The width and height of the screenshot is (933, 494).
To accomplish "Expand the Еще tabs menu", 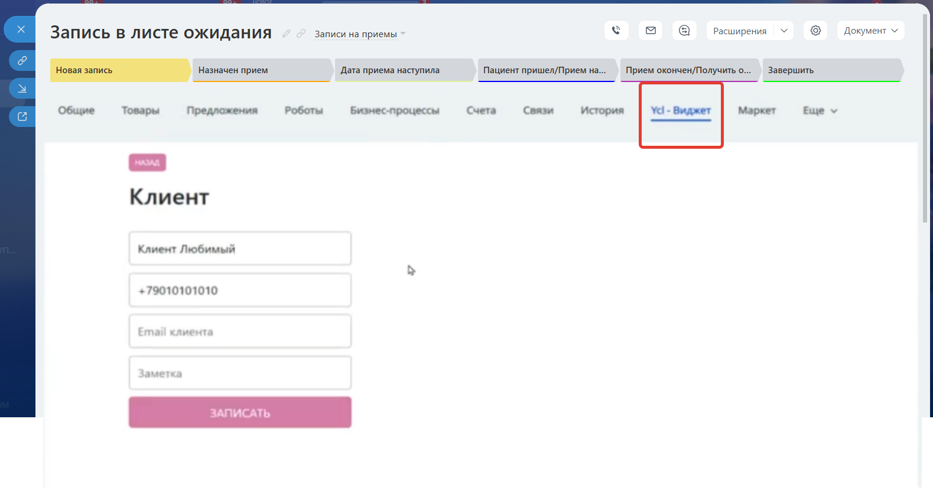I will coord(820,110).
